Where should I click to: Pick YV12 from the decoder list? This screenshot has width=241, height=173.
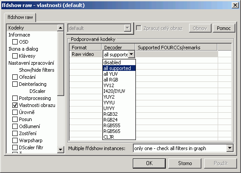click(119, 85)
